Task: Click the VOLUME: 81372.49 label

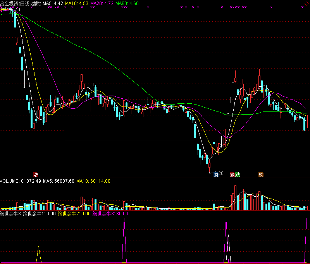Action: [x=21, y=181]
